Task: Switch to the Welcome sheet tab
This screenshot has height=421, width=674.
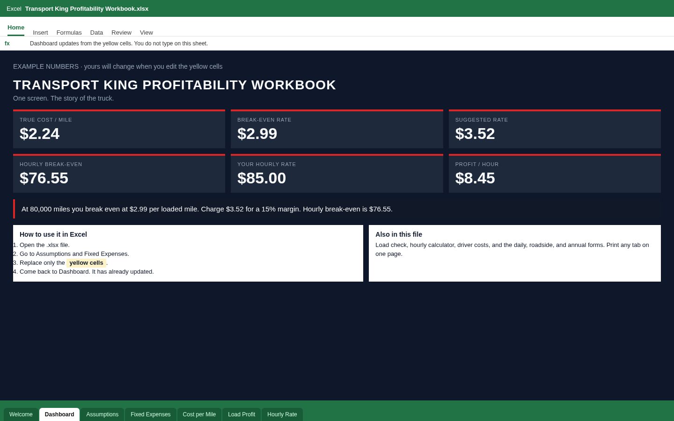Action: 21,414
